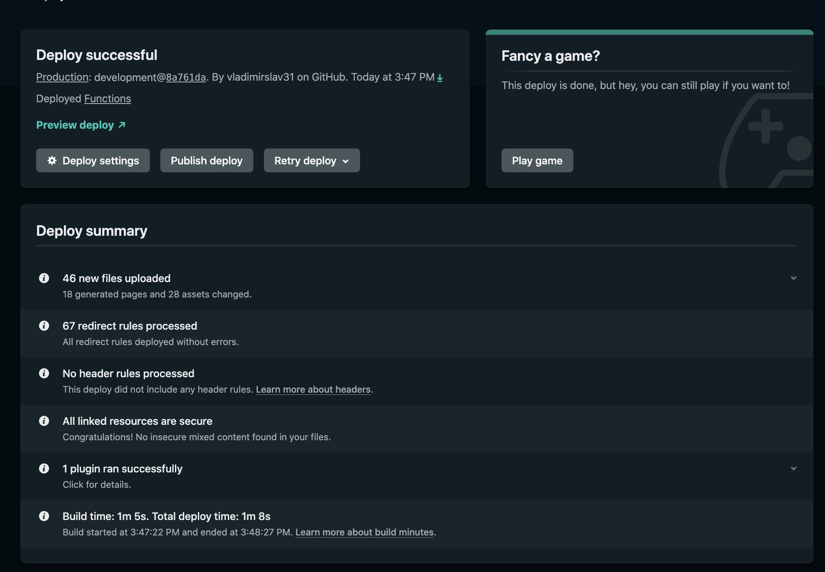This screenshot has height=572, width=825.
Task: Click info icon beside 1 plugin ran successfully
Action: pos(44,468)
